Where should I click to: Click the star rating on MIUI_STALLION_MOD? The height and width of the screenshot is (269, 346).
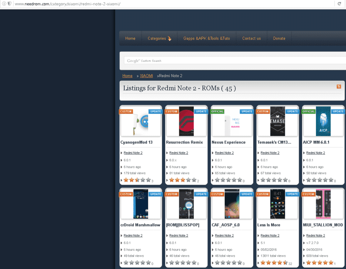320,262
